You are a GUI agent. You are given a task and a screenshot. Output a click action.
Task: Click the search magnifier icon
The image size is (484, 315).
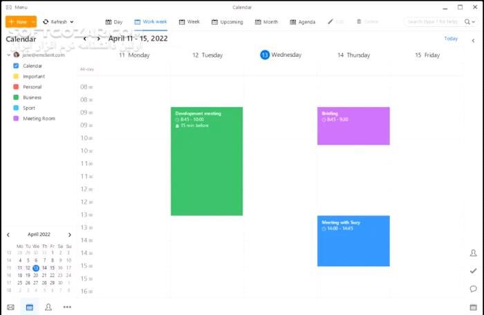[x=469, y=22]
